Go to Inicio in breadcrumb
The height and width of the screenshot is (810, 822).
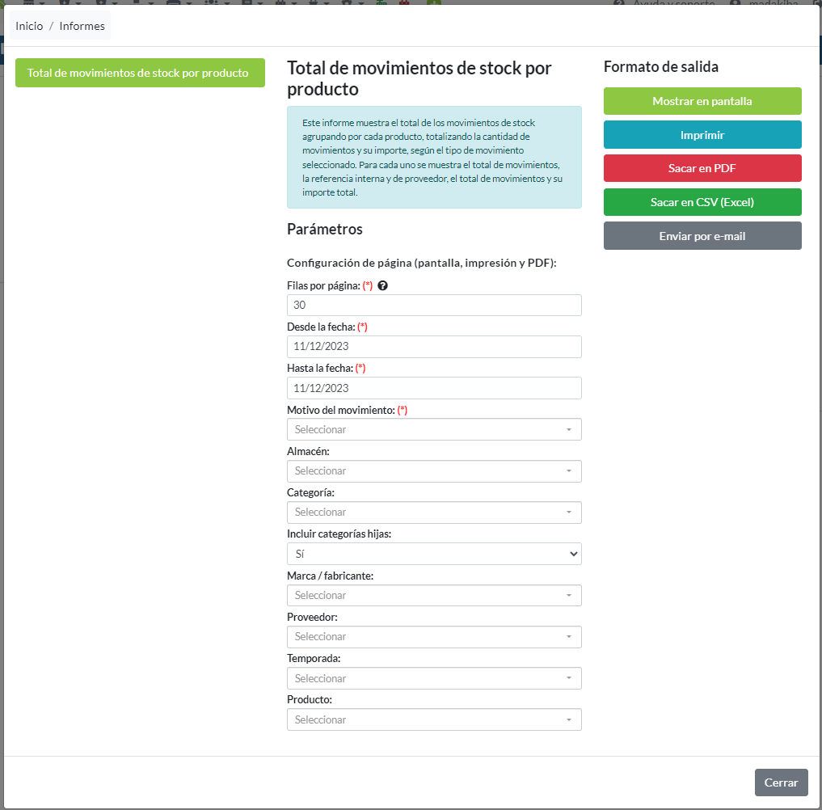coord(29,26)
